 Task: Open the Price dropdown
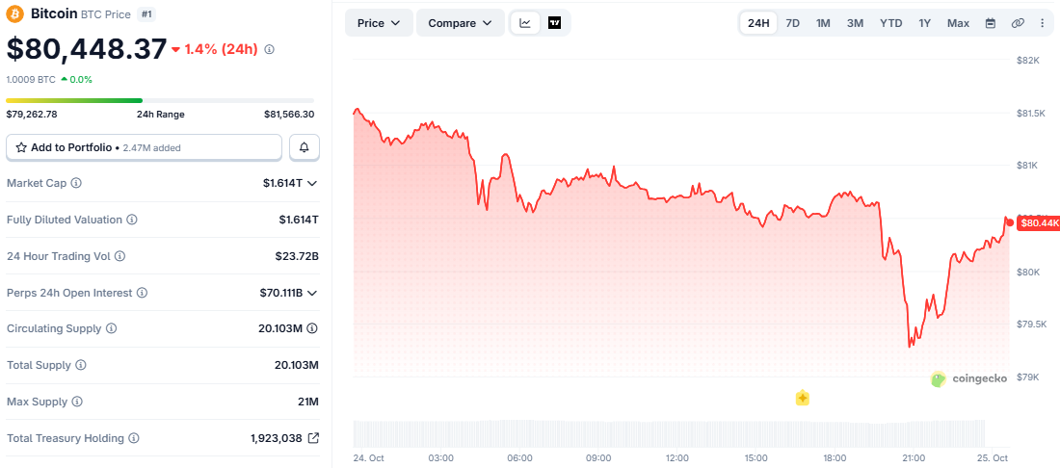coord(379,23)
